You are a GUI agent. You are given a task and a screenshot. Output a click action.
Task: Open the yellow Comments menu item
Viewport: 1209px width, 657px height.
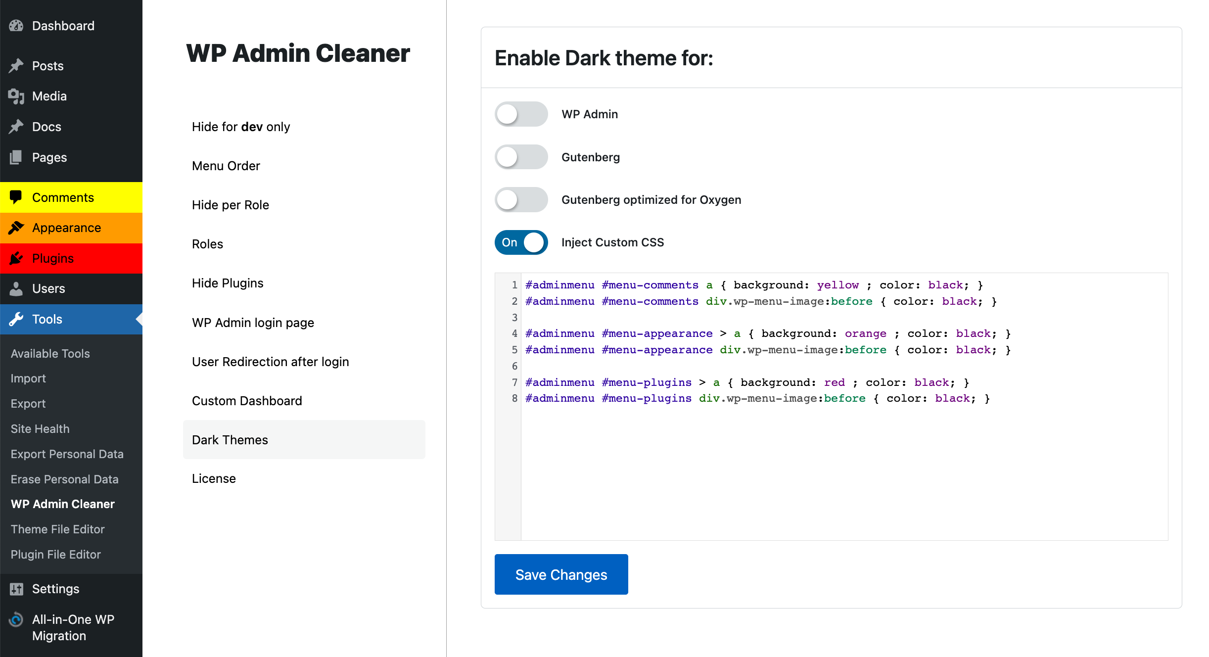(71, 197)
